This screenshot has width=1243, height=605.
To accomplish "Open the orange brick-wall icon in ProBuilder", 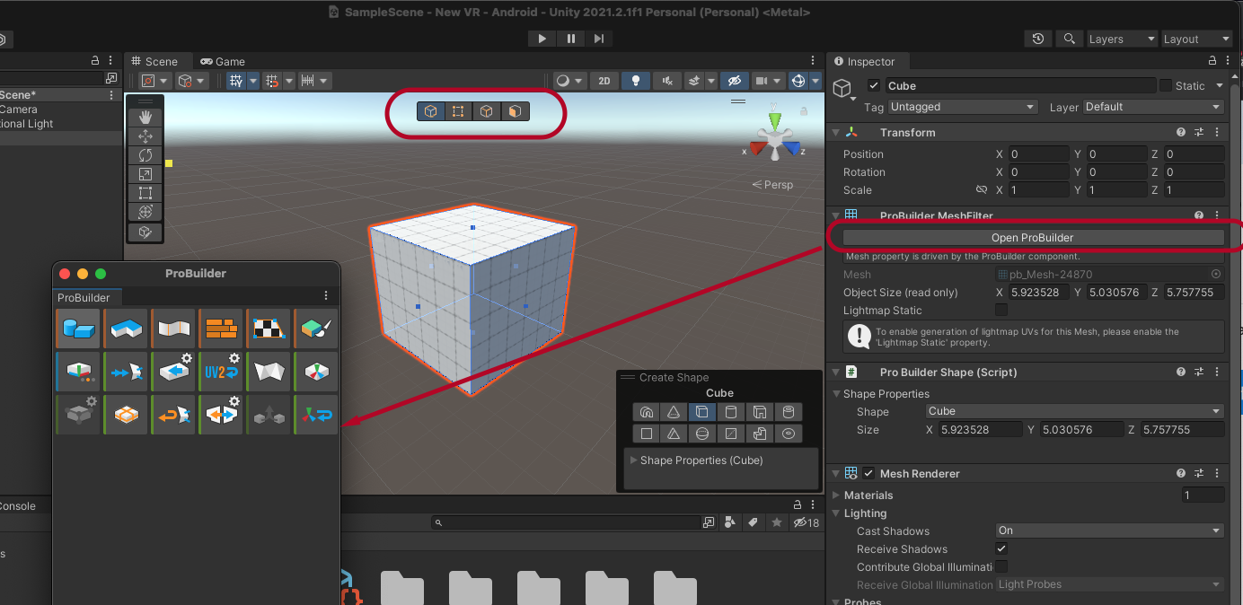I will (221, 328).
